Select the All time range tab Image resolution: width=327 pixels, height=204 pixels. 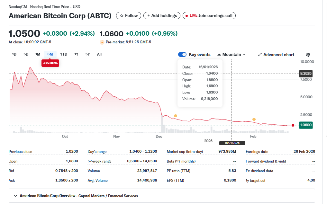pyautogui.click(x=99, y=54)
